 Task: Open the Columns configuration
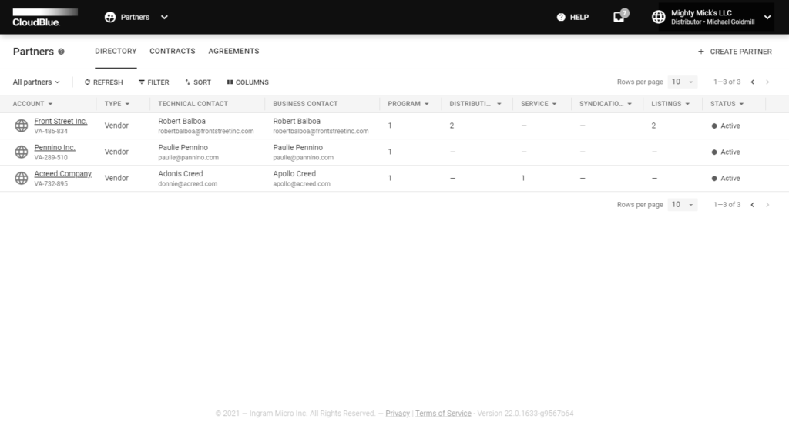(x=247, y=82)
